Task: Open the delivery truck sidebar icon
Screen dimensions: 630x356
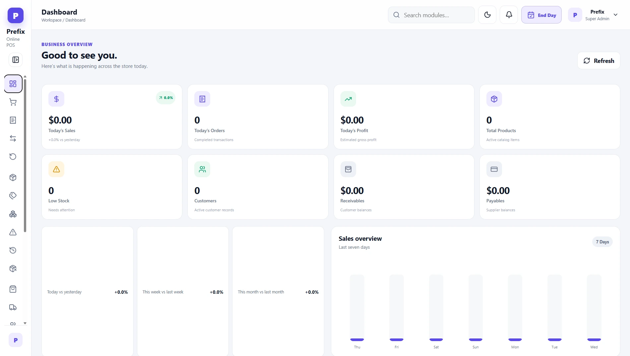Action: pyautogui.click(x=13, y=307)
